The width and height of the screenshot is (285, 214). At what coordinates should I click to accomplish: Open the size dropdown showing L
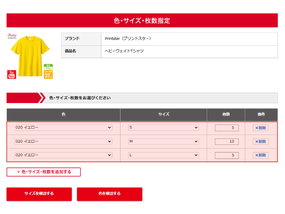[x=163, y=155]
